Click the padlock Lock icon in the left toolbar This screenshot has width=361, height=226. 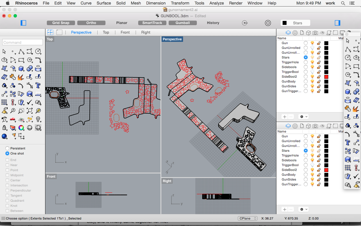click(4, 128)
